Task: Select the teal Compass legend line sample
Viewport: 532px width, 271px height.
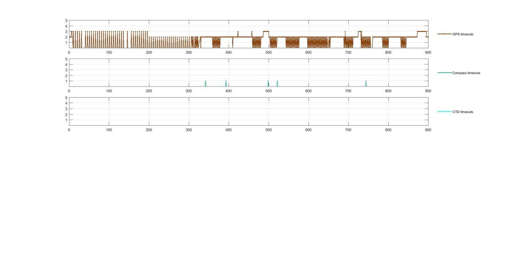Action: tap(444, 73)
